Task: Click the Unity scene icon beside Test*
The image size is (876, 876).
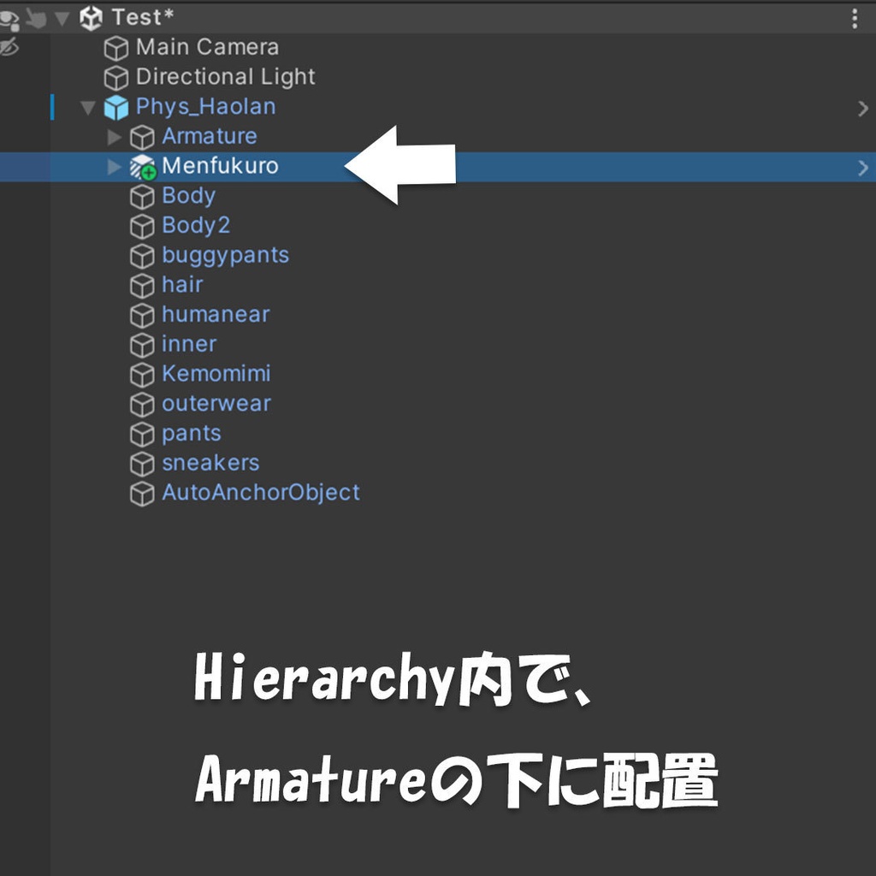Action: point(89,17)
